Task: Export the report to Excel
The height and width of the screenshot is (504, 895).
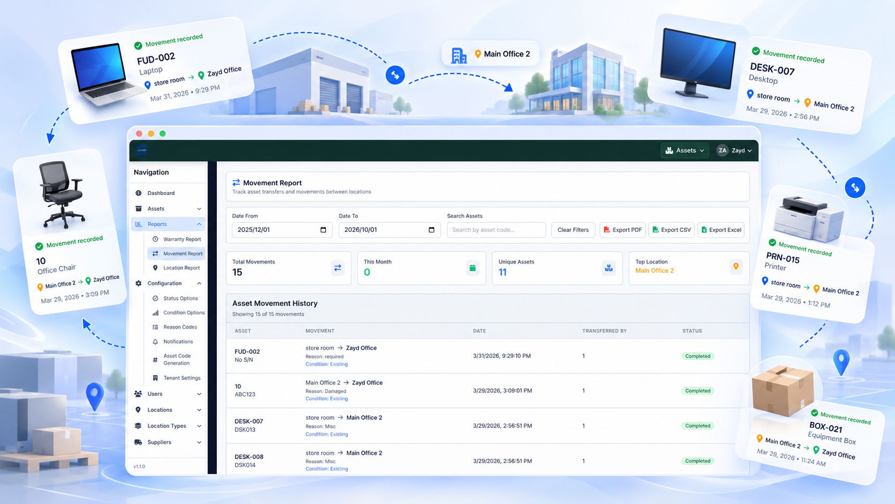Action: pos(721,230)
